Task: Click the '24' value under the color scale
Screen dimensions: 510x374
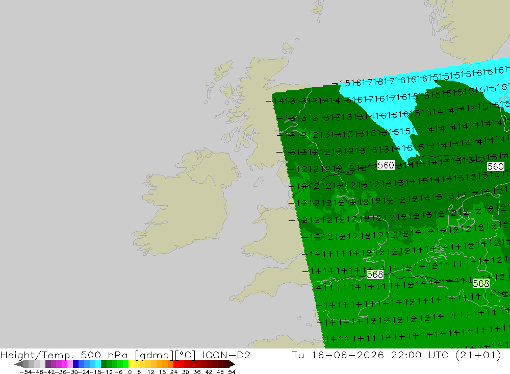Action: 174,372
